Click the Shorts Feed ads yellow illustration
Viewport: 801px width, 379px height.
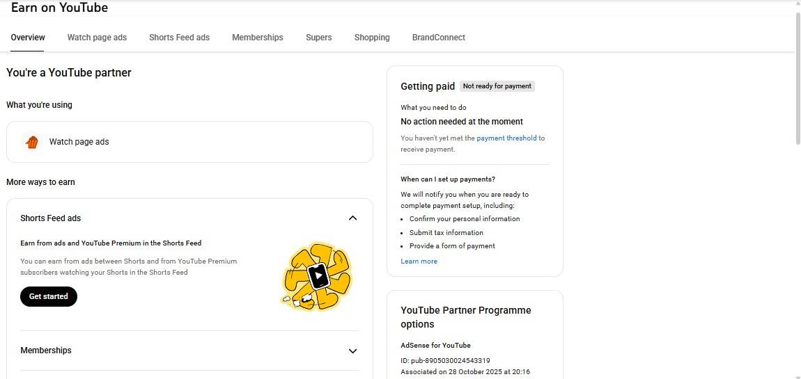point(318,277)
